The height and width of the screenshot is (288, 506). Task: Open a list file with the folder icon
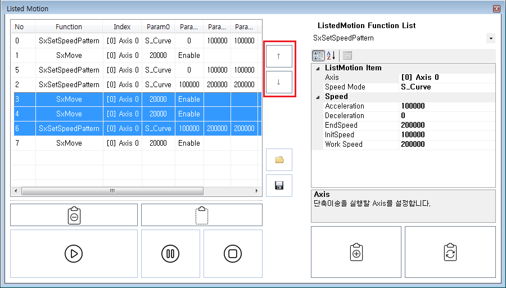[279, 160]
